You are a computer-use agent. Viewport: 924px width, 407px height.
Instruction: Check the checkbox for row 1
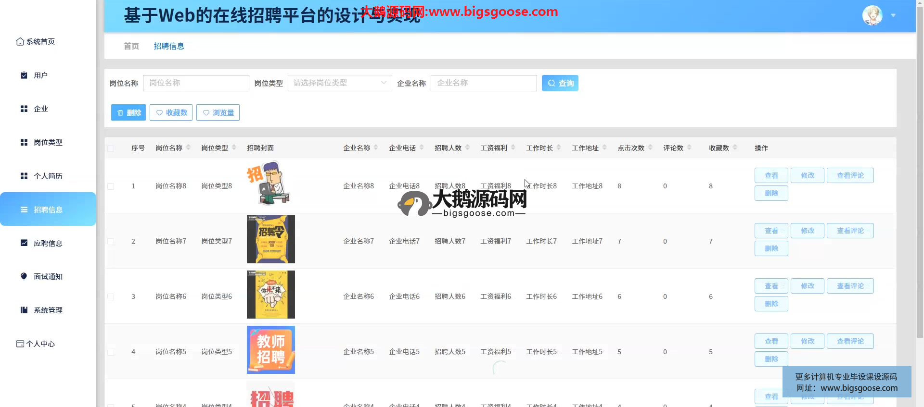click(111, 186)
